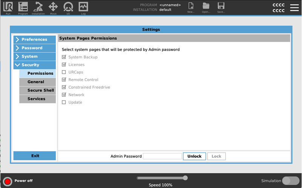Toggle the Update checkbox

[x=64, y=102]
